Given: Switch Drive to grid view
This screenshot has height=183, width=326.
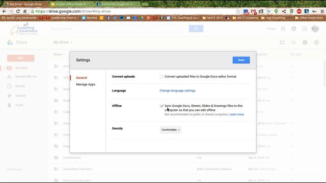Looking at the screenshot, I should [x=282, y=43].
